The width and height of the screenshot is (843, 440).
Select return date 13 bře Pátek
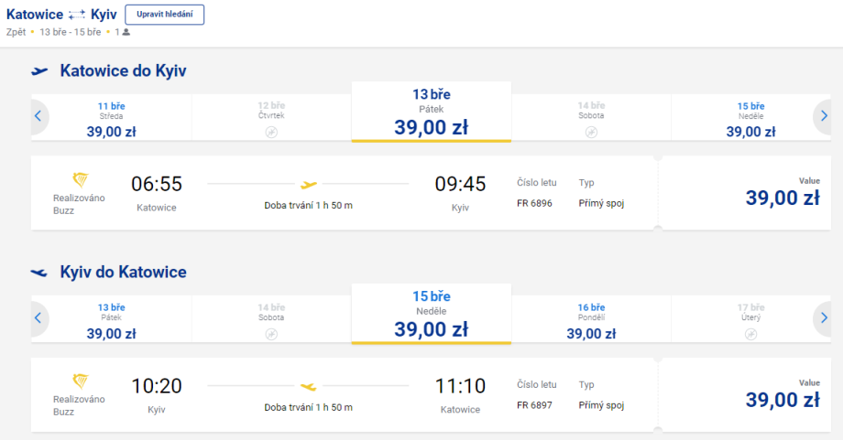tap(111, 320)
